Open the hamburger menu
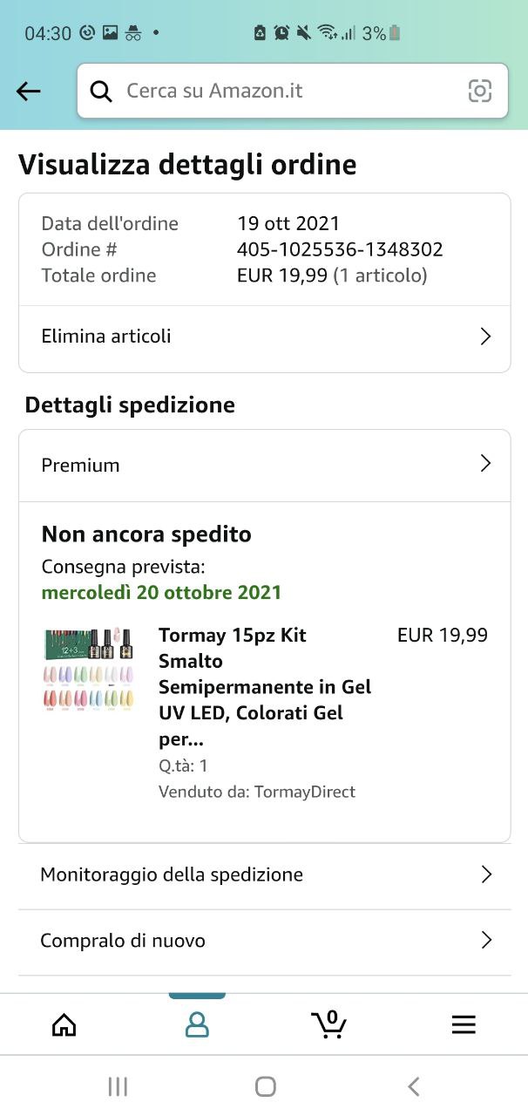Viewport: 528px width, 1116px height. click(464, 1024)
